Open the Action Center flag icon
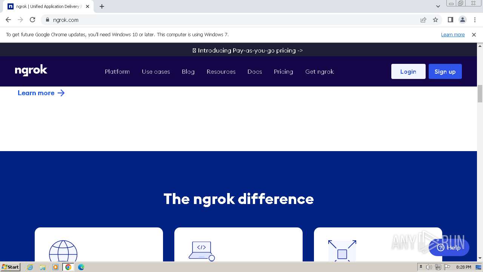The height and width of the screenshot is (272, 483). (x=447, y=267)
